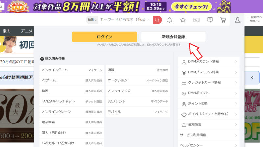Open the help question bubble icon

(x=210, y=20)
